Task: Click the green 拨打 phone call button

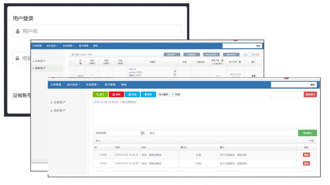Action: click(x=100, y=94)
